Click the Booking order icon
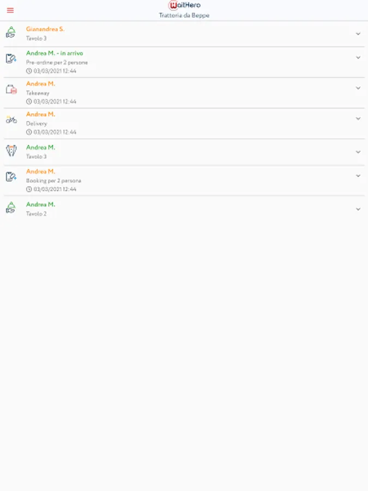Image resolution: width=368 pixels, height=491 pixels. [x=11, y=177]
